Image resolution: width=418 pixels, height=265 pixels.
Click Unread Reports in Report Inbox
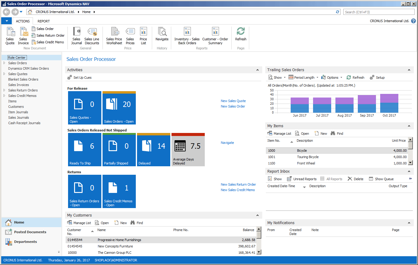coord(302,179)
